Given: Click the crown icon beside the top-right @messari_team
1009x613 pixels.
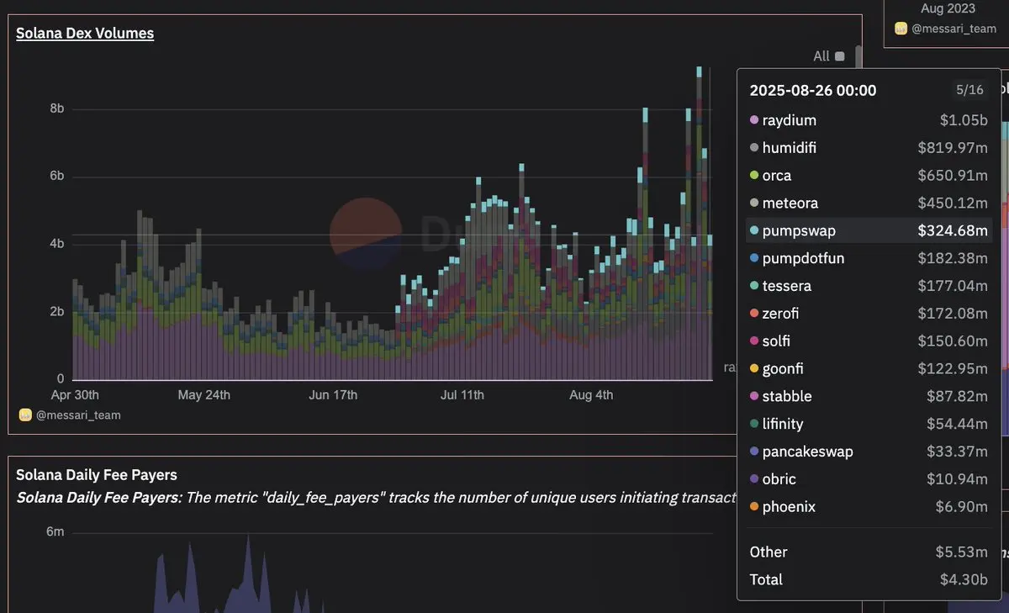Looking at the screenshot, I should click(901, 29).
